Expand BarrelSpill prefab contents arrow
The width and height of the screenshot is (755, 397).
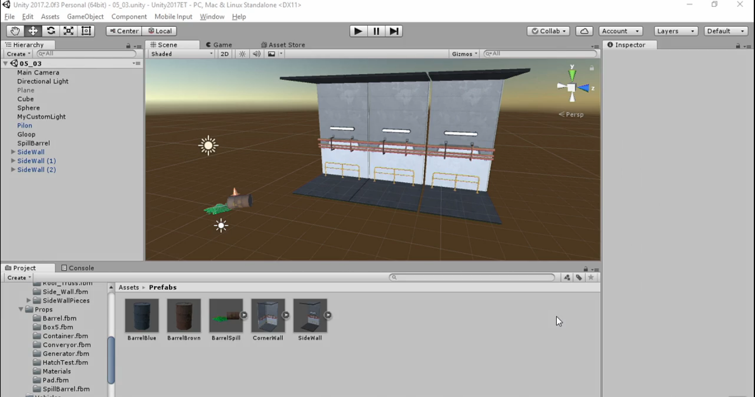click(x=243, y=315)
